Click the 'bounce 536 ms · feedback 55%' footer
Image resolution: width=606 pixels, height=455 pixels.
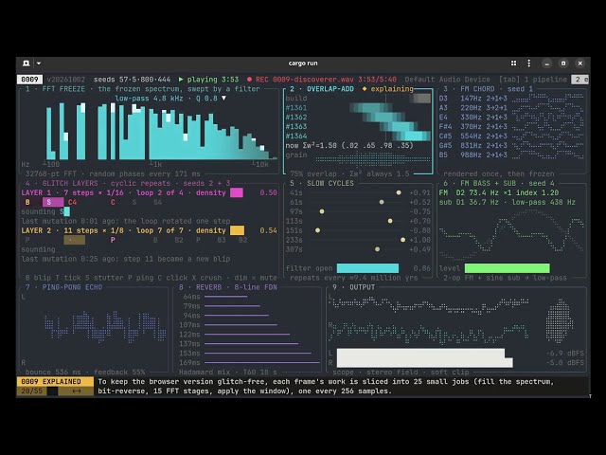[x=85, y=373]
